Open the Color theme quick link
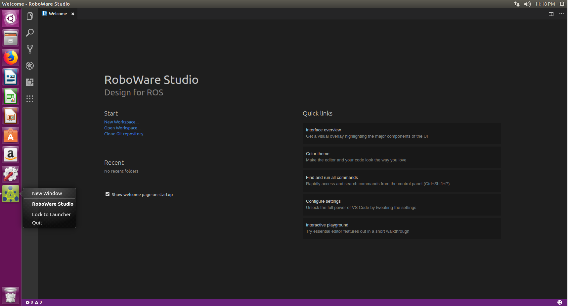Viewport: 568px width, 306px height. pyautogui.click(x=402, y=157)
